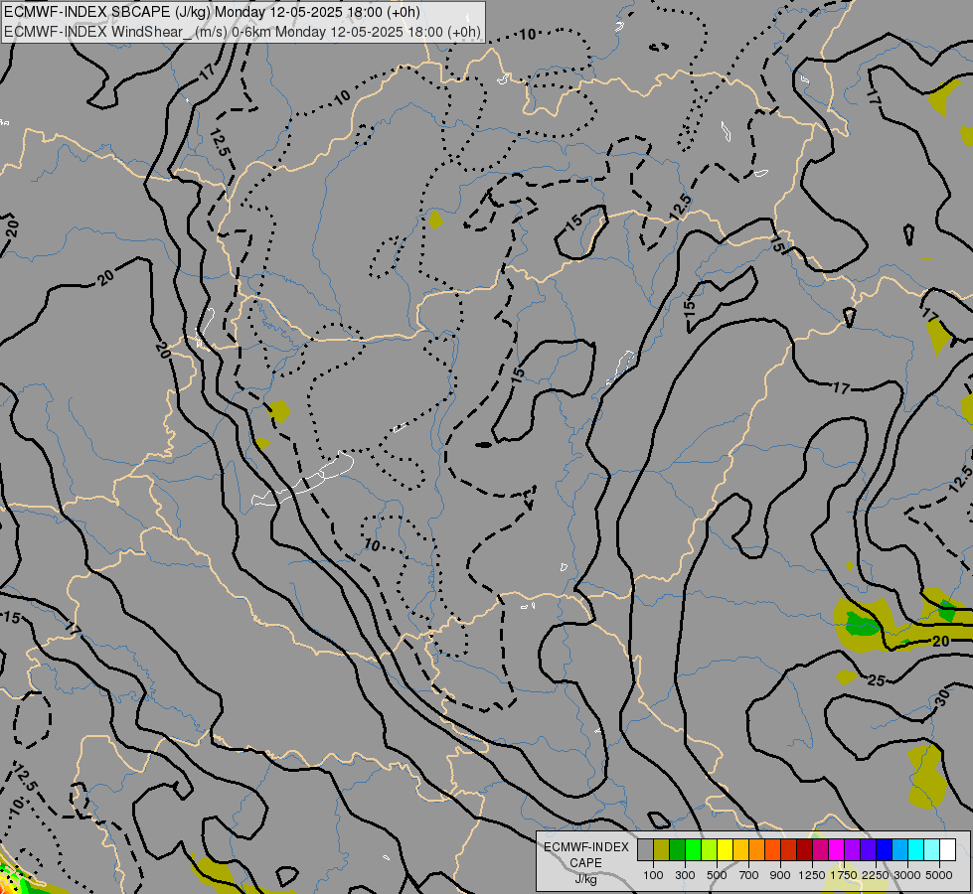Select the dark green legend swatch
This screenshot has height=894, width=973.
678,850
